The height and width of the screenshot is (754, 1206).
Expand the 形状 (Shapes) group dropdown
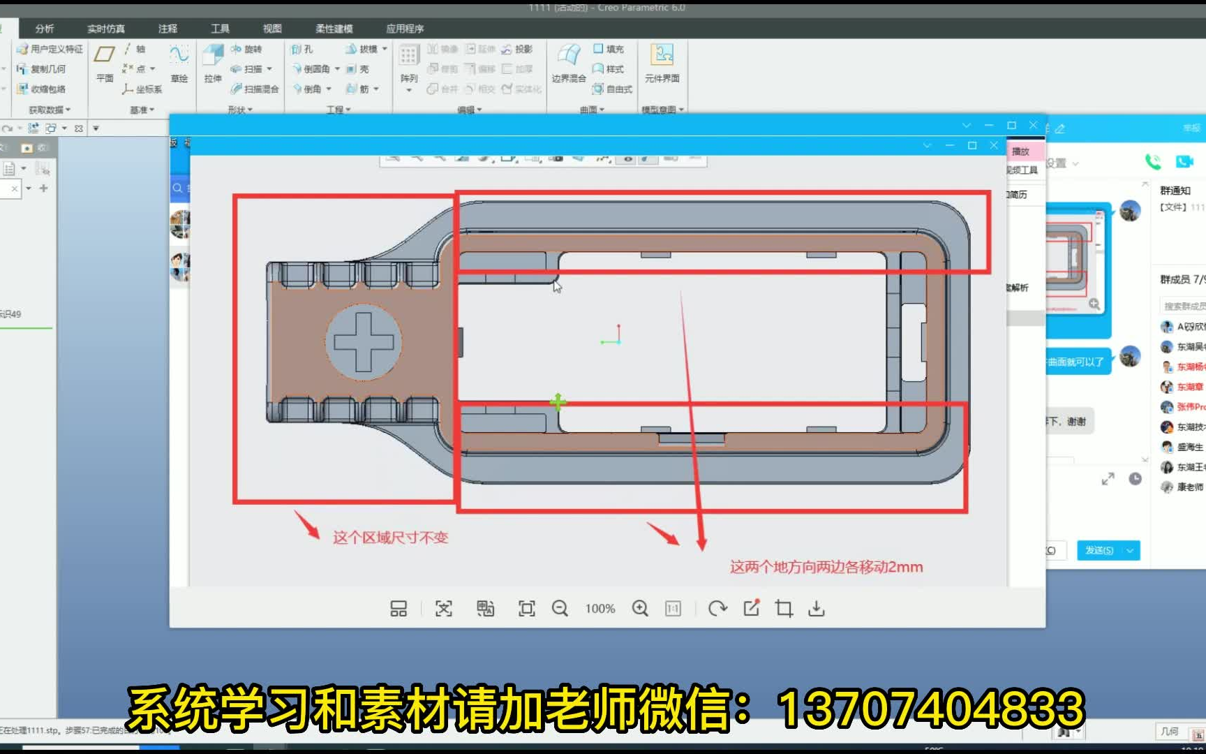[240, 110]
